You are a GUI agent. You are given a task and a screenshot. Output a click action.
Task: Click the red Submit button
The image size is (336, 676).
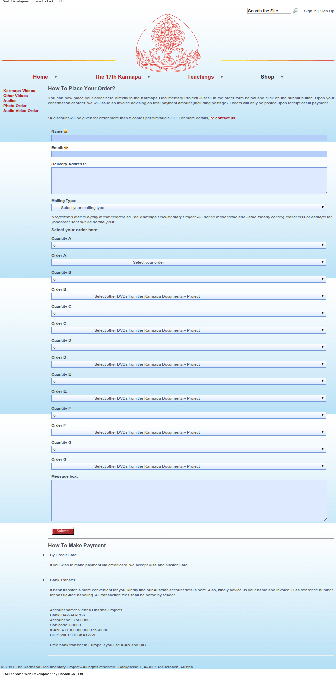tap(63, 531)
